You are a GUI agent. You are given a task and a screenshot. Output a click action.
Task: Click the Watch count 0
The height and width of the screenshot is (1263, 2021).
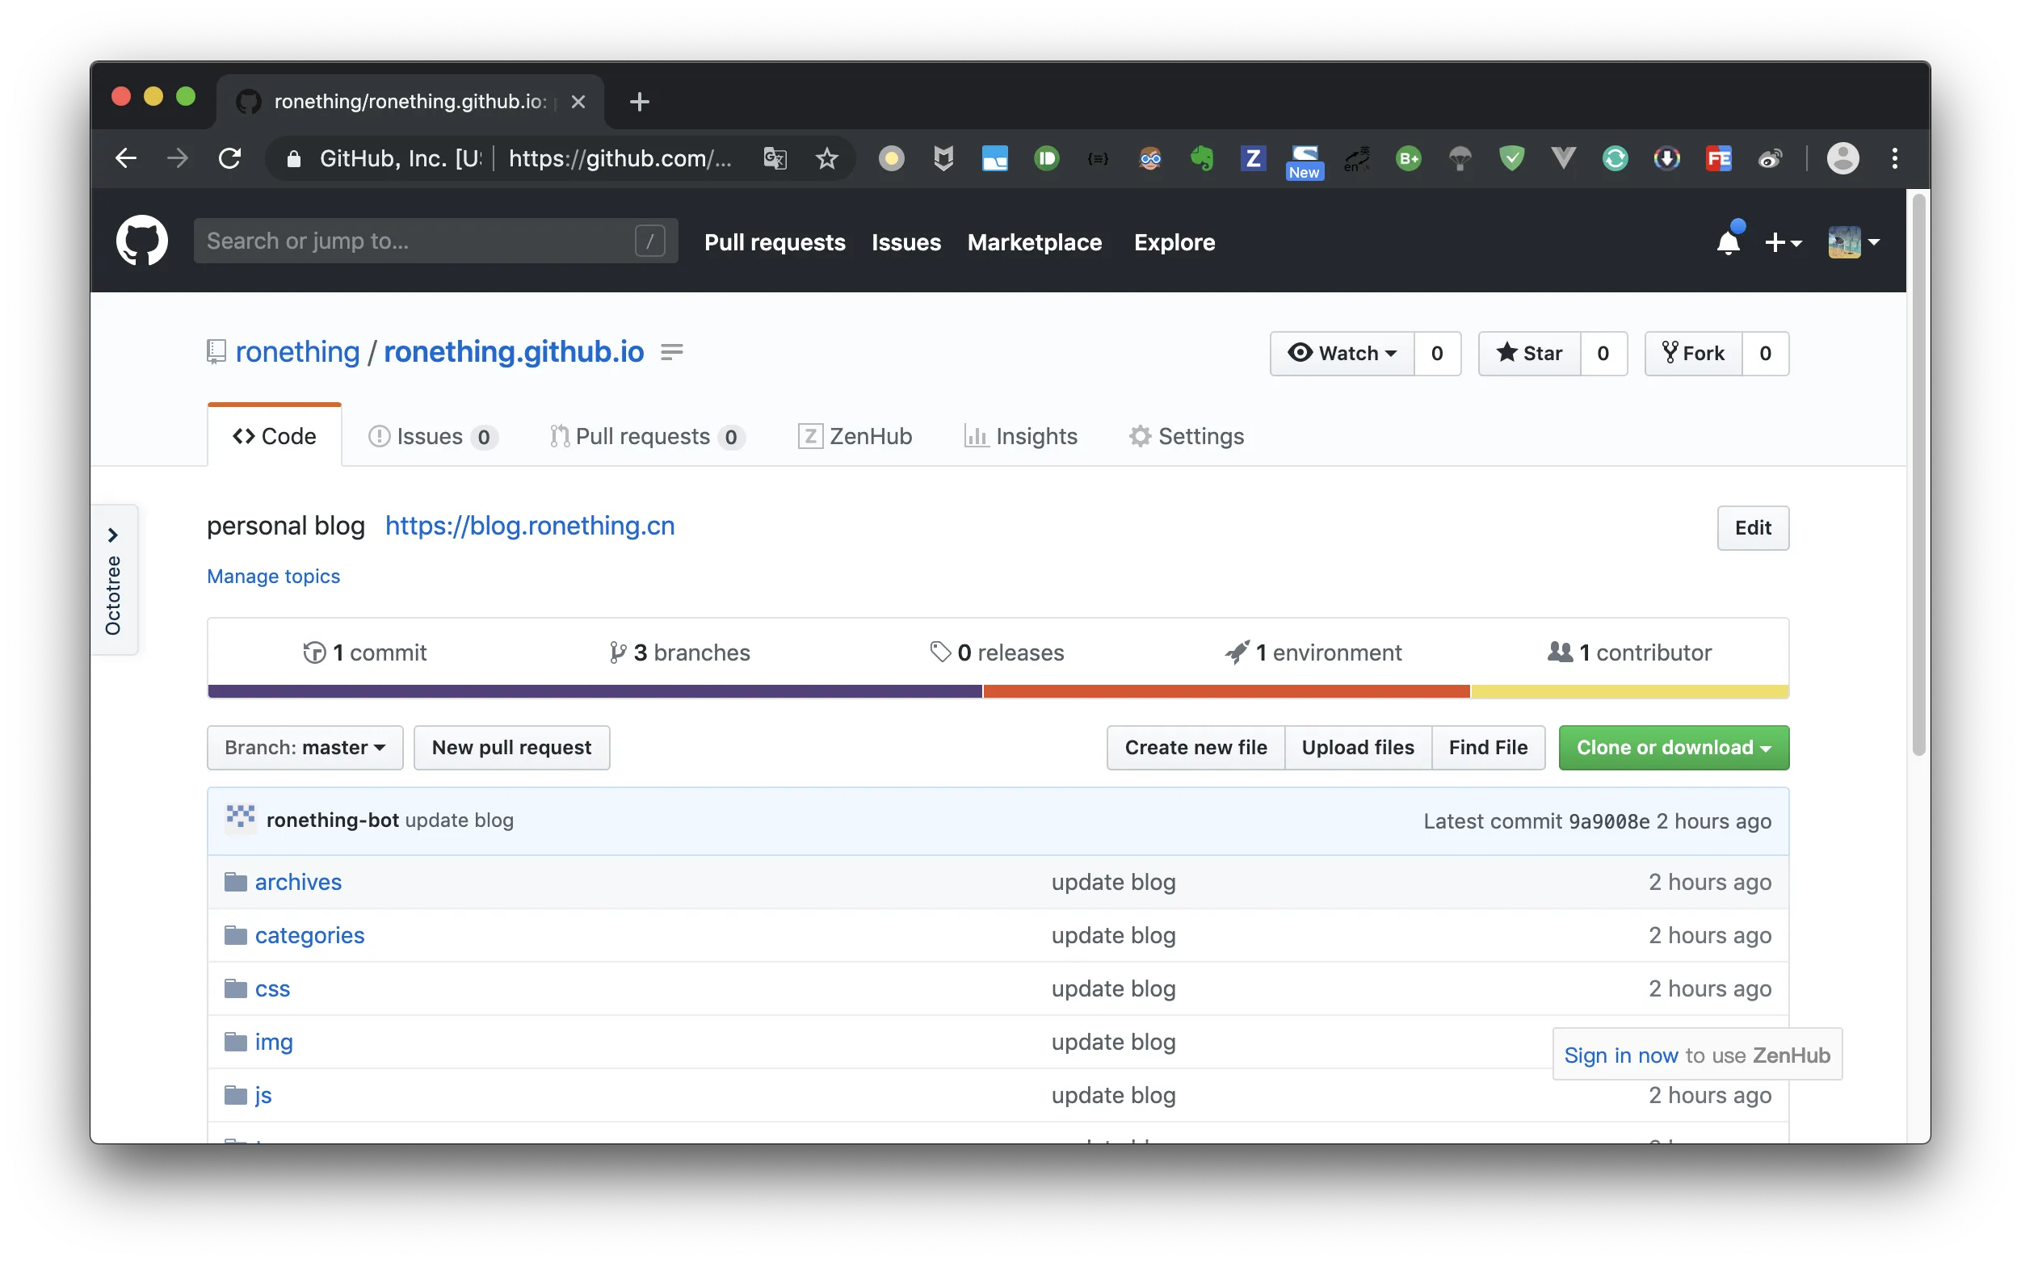1437,354
